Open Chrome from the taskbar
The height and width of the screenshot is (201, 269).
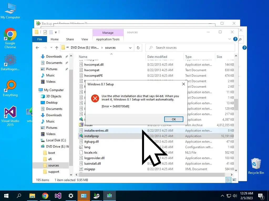45,196
